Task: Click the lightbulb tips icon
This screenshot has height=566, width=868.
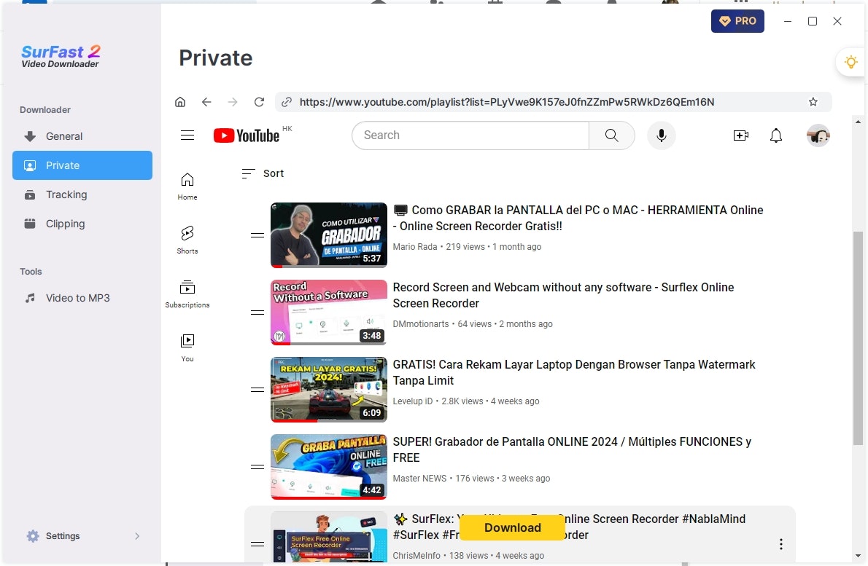Action: (850, 61)
